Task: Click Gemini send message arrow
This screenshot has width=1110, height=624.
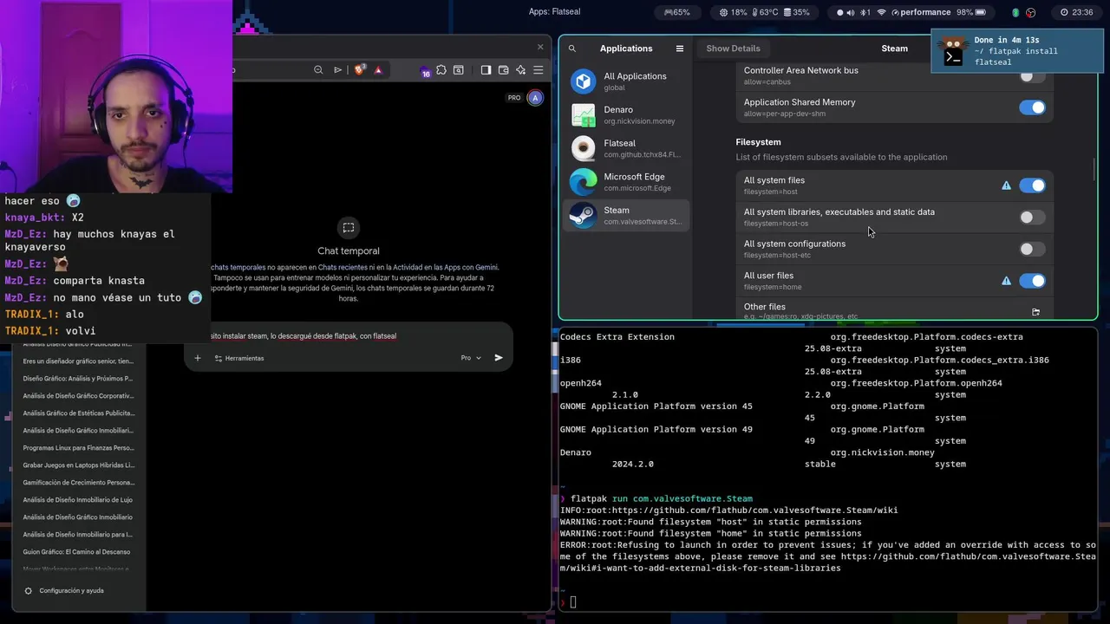Action: coord(499,358)
